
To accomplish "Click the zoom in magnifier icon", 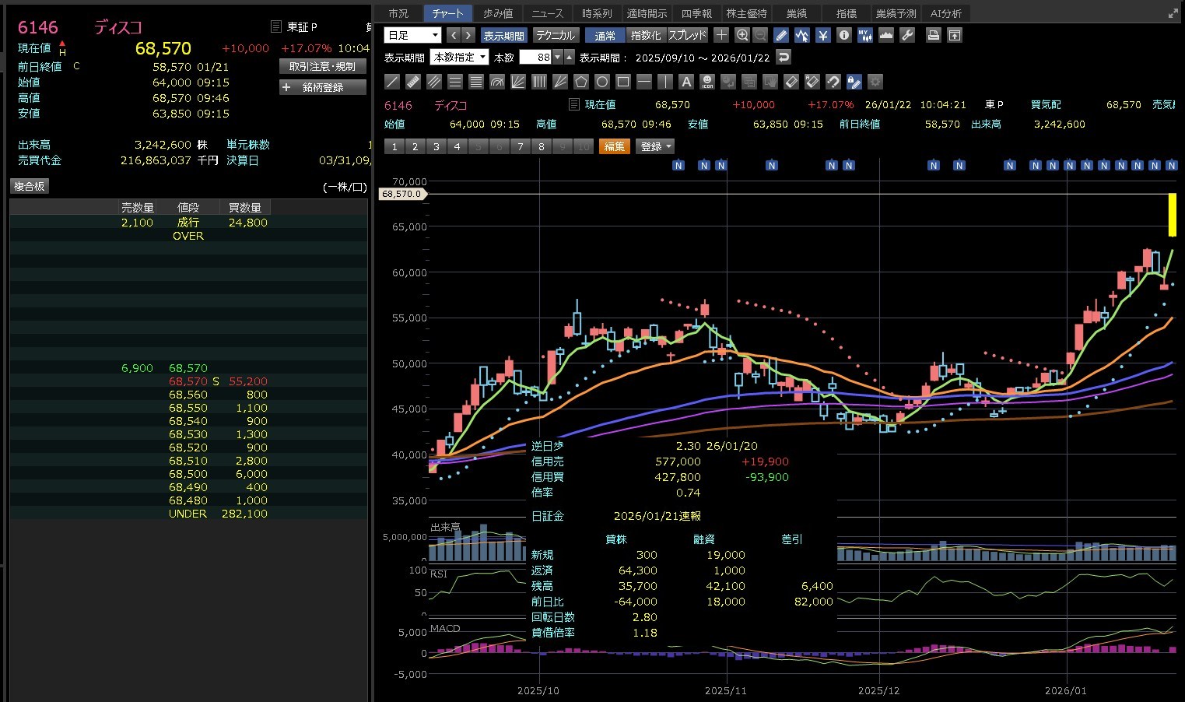I will coord(742,35).
